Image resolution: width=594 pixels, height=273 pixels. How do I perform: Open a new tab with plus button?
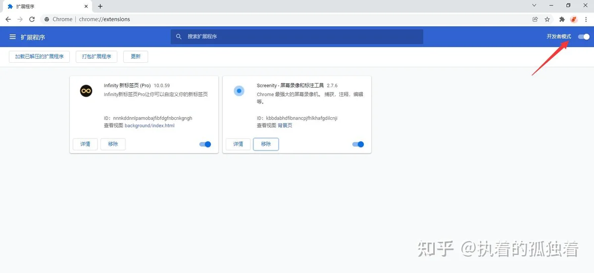(x=100, y=6)
